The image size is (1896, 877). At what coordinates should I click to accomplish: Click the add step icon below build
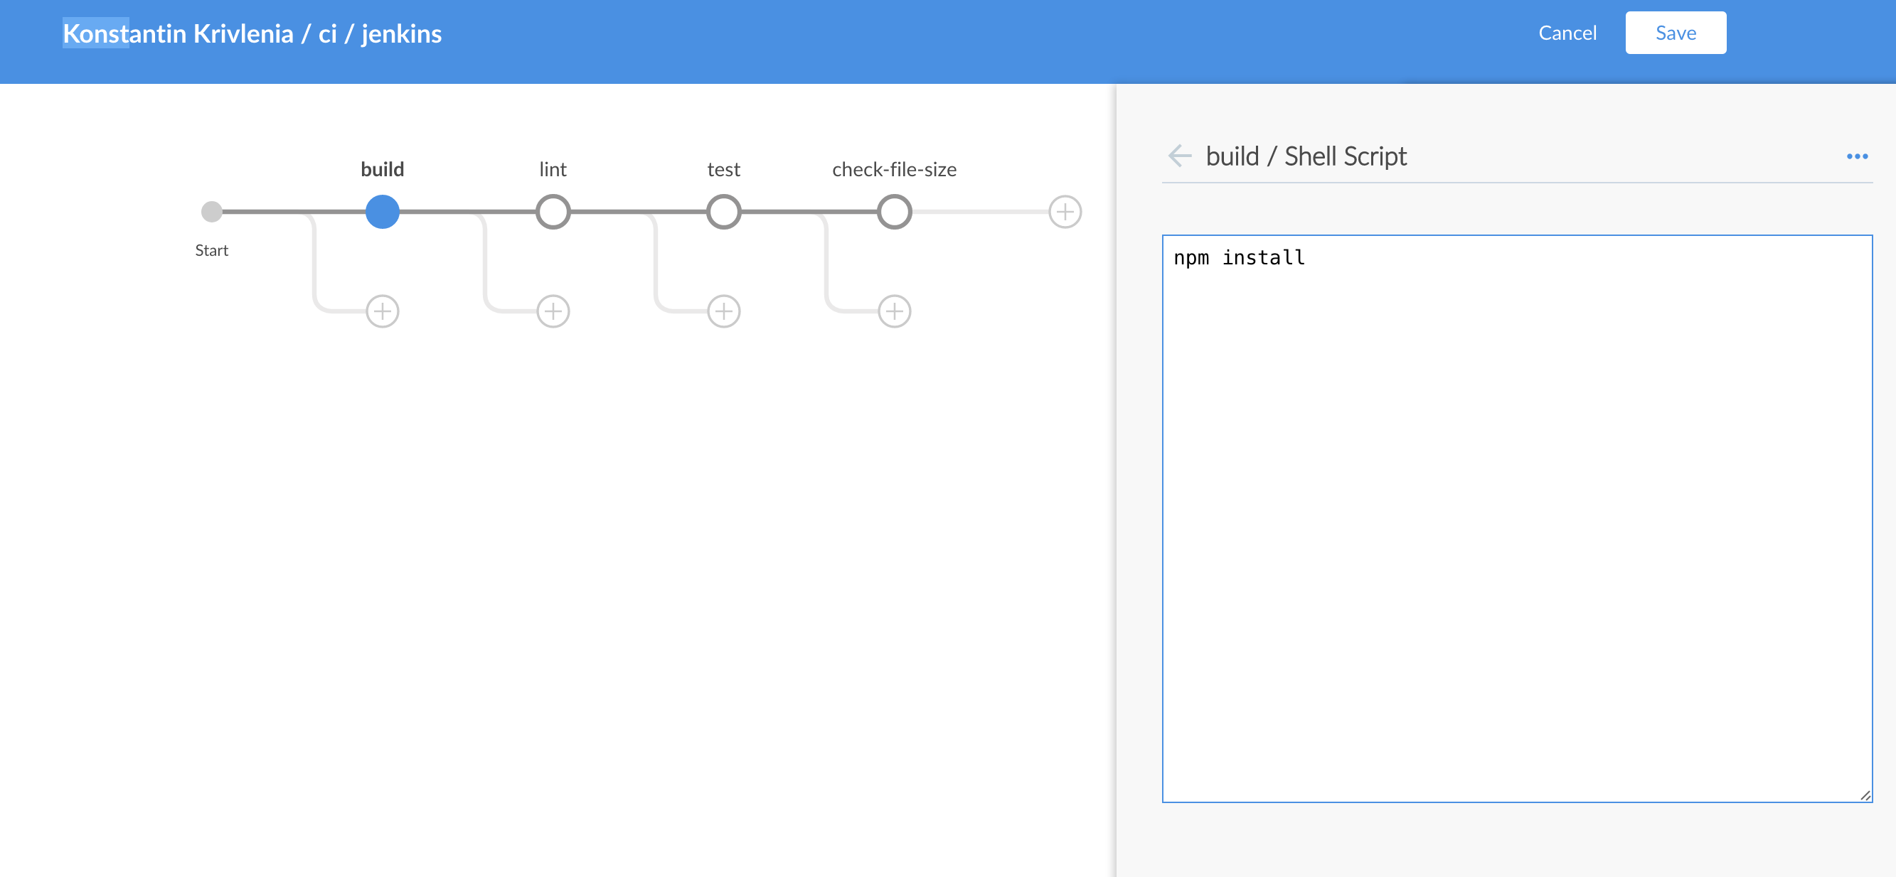pyautogui.click(x=382, y=311)
